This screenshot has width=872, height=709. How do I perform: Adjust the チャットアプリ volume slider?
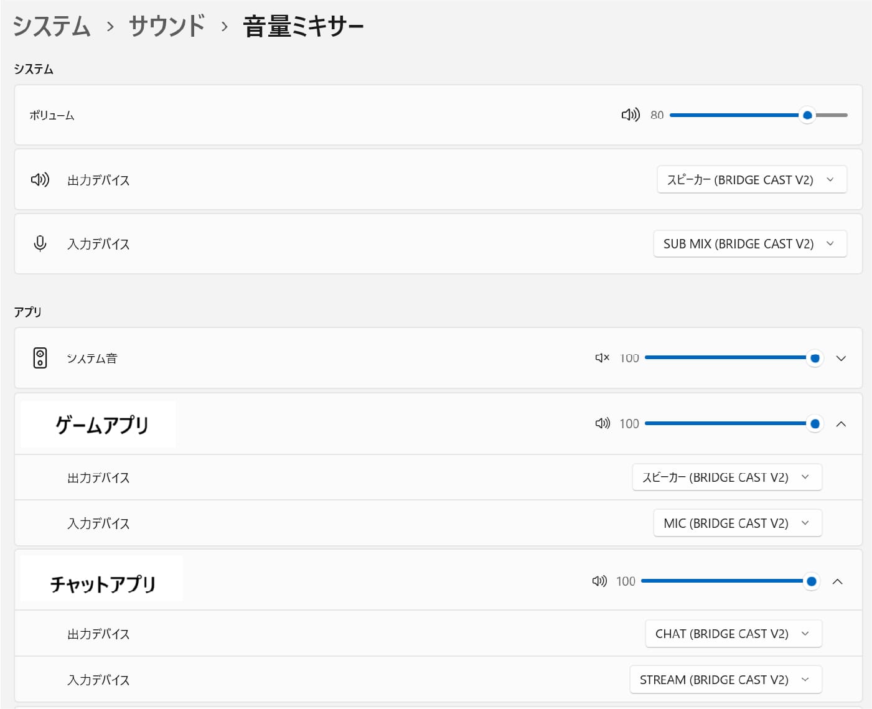coord(731,581)
